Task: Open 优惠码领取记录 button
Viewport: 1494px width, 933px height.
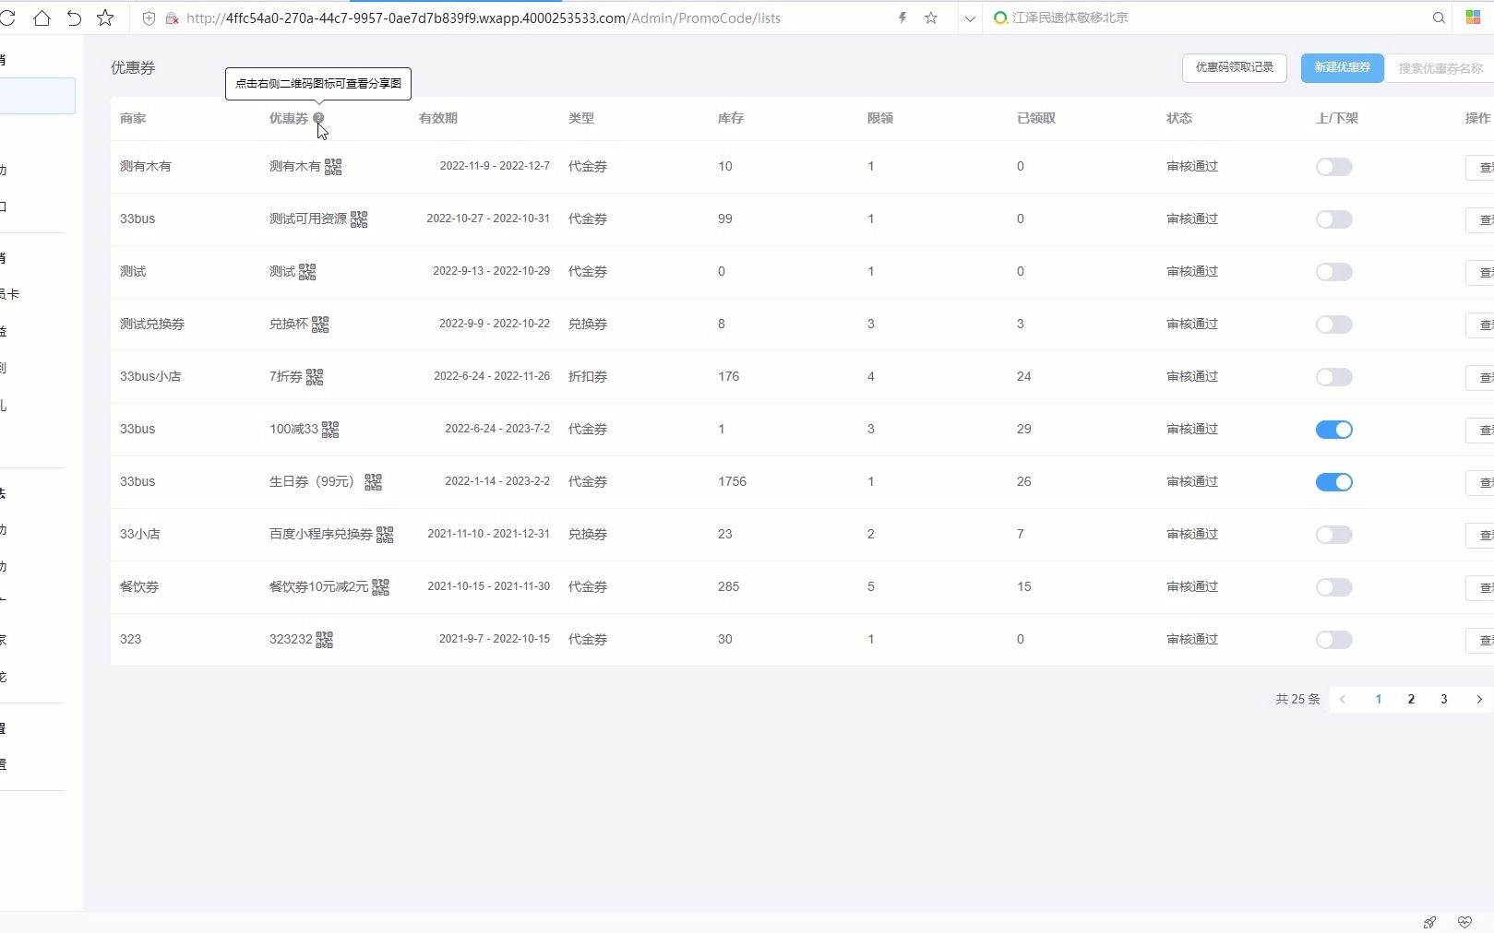Action: pyautogui.click(x=1235, y=67)
